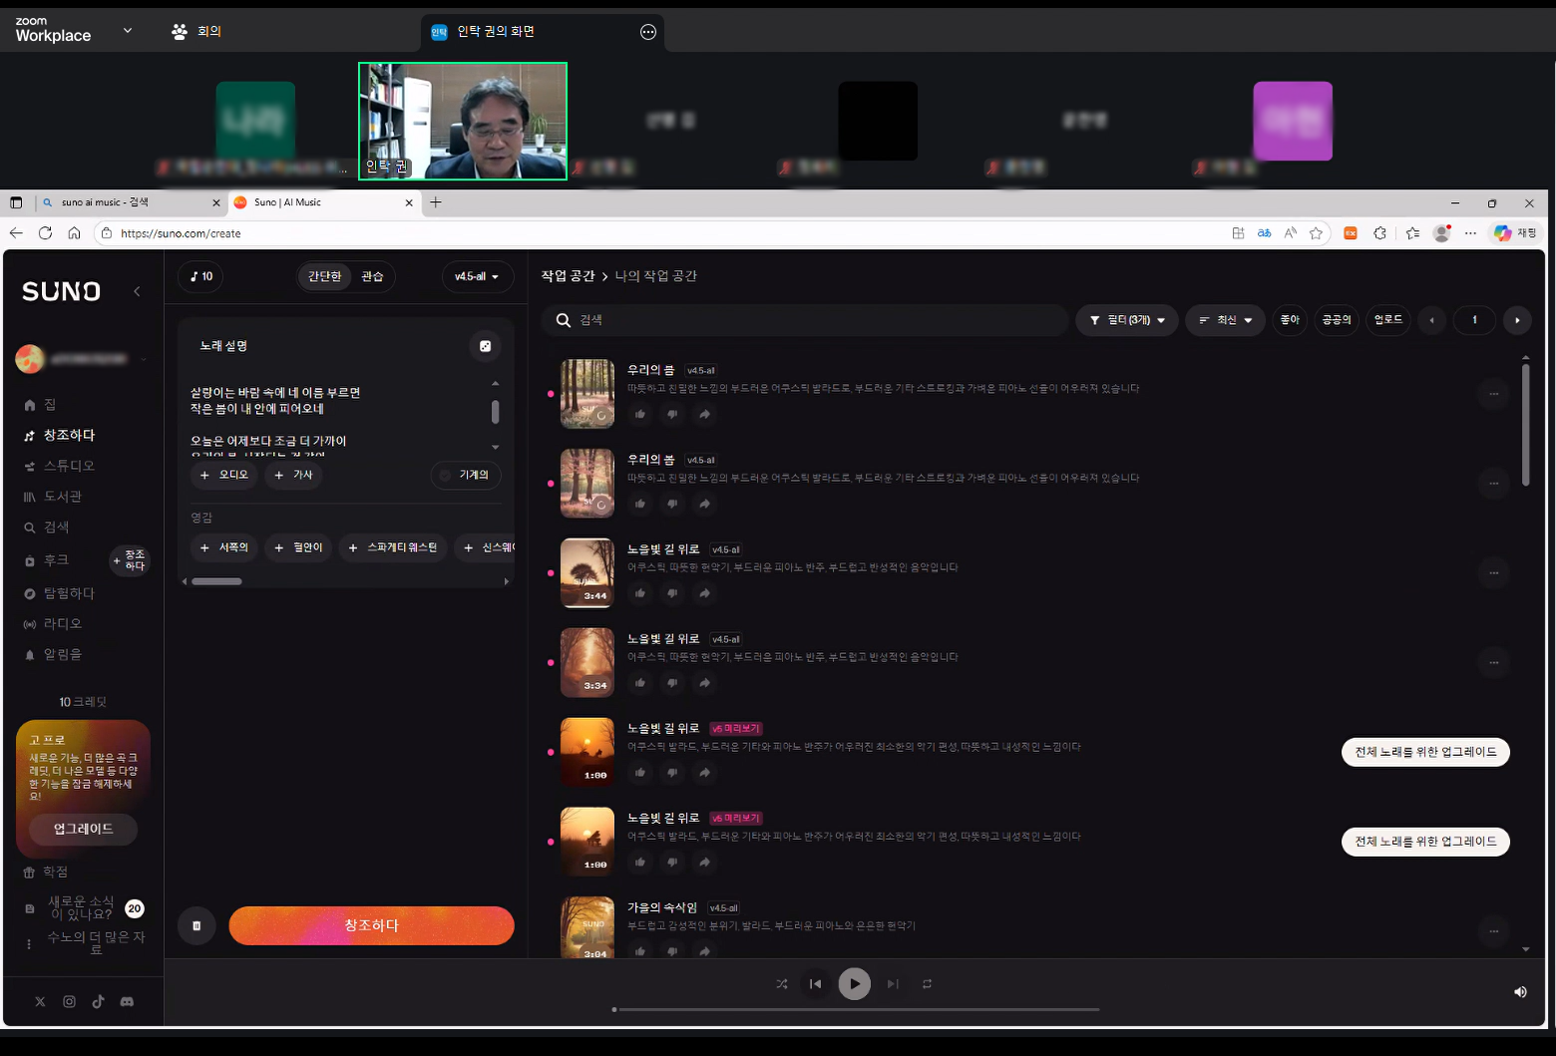Open the Discord icon in the sidebar footer
This screenshot has height=1056, width=1556.
(x=127, y=1002)
